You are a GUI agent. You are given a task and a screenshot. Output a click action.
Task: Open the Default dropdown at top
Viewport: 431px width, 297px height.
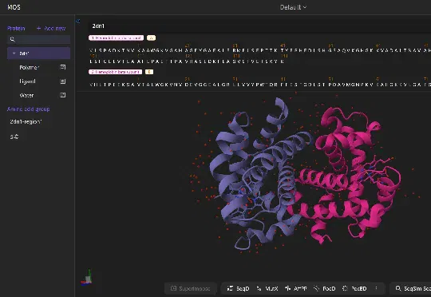293,7
